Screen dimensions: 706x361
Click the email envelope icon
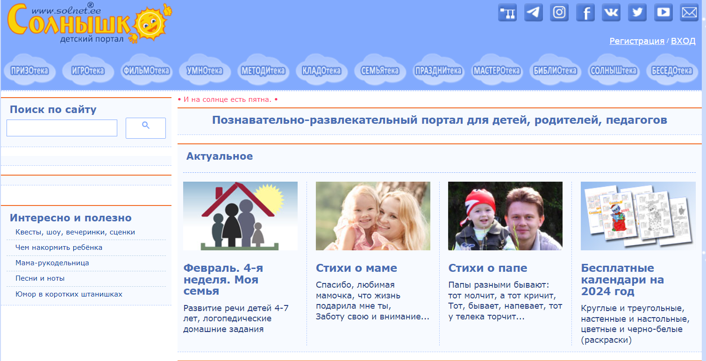tap(689, 13)
